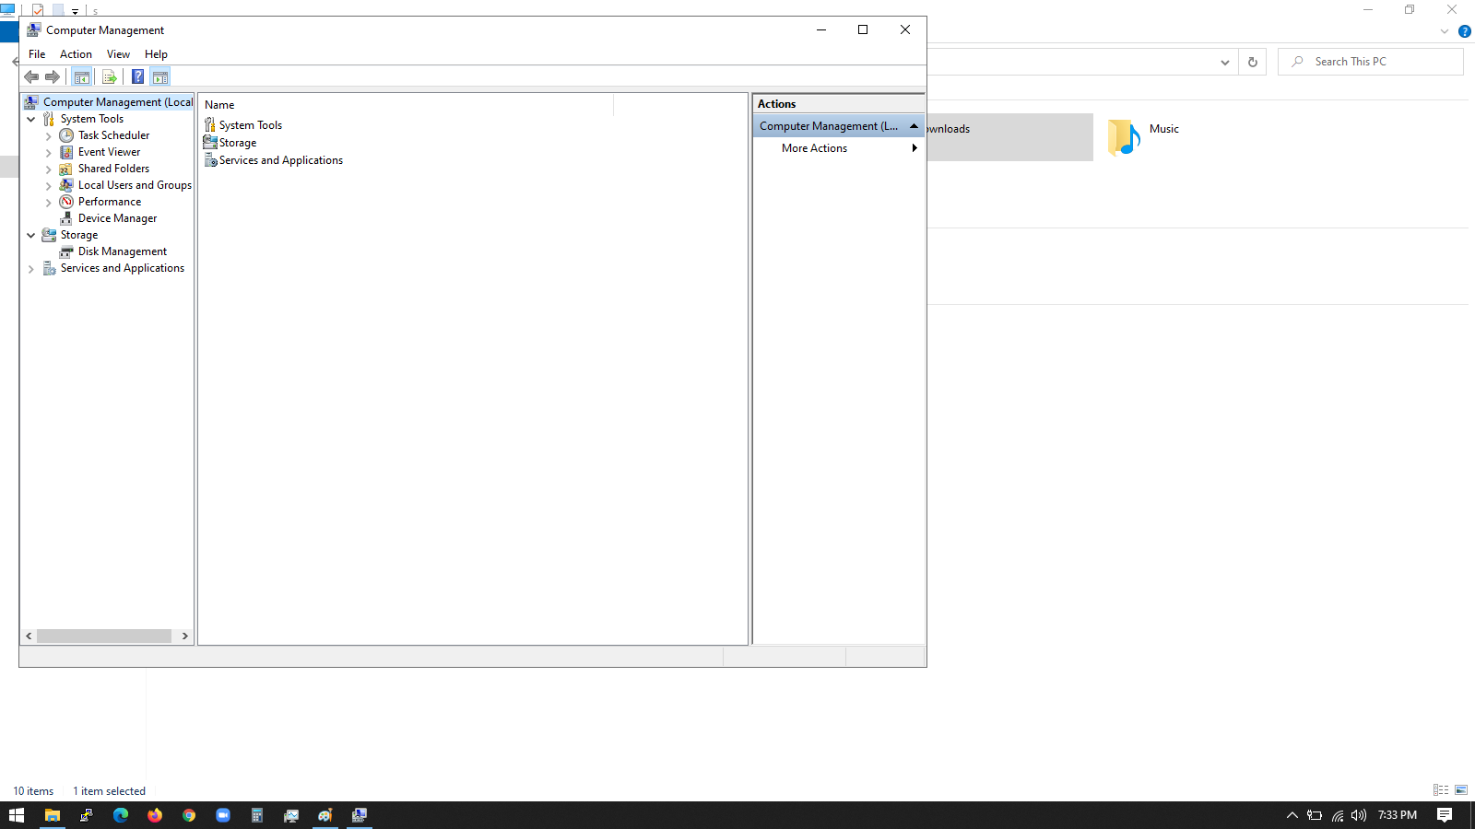
Task: Open Disk Management under Storage
Action: point(123,251)
